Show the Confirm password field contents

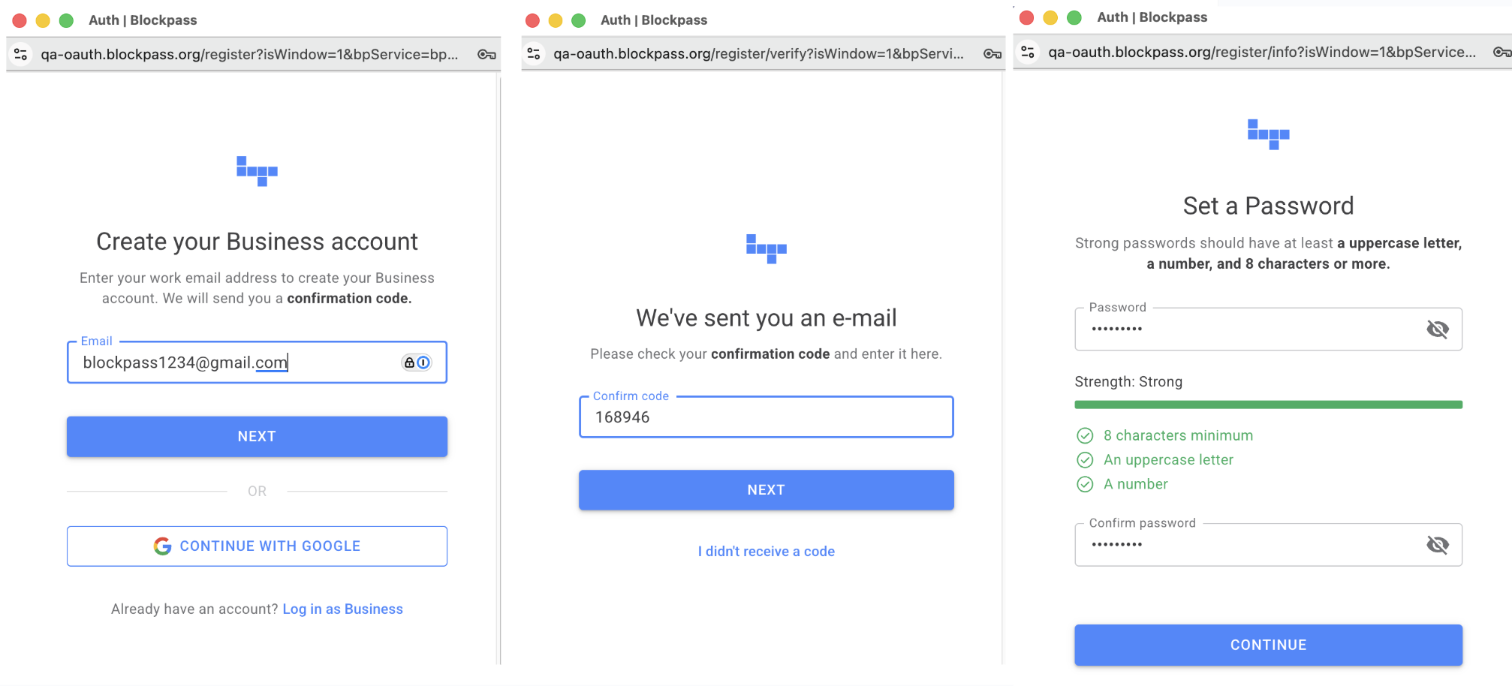point(1437,545)
